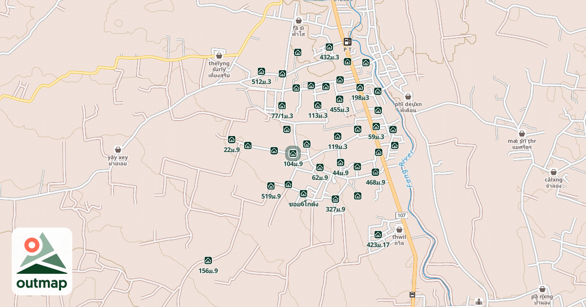Open the house marker labeled 77/1ม.3
586x307 pixels.
[x=282, y=105]
